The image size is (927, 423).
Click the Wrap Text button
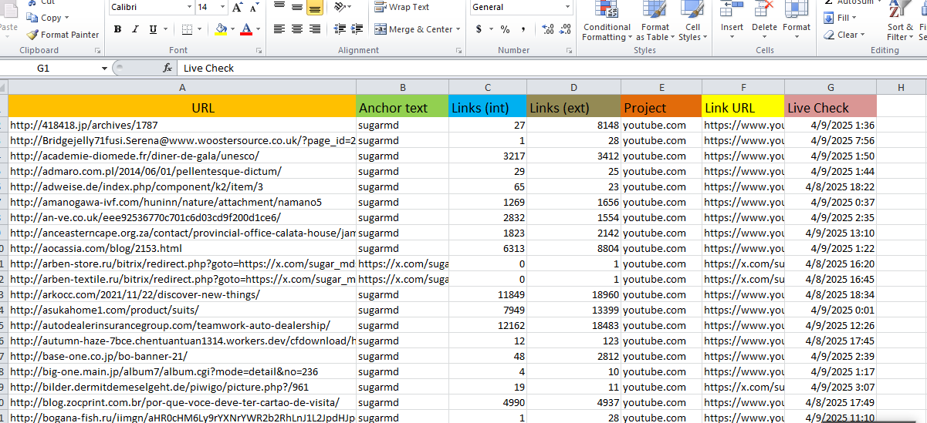click(x=401, y=7)
